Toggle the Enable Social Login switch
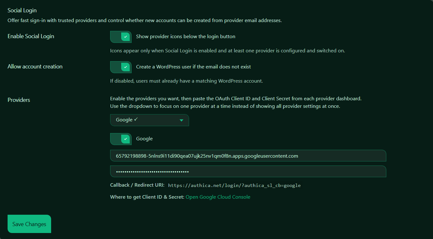 pyautogui.click(x=121, y=37)
